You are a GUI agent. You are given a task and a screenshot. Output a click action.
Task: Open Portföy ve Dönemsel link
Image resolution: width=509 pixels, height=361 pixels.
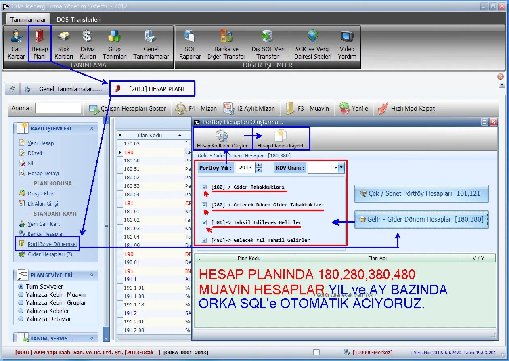tap(52, 244)
